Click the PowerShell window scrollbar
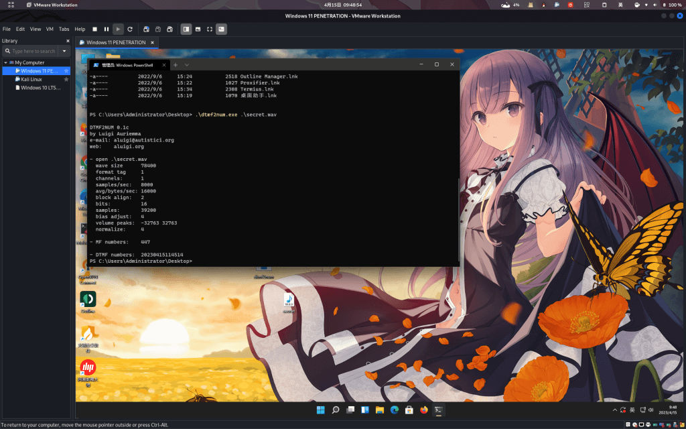 (458, 219)
